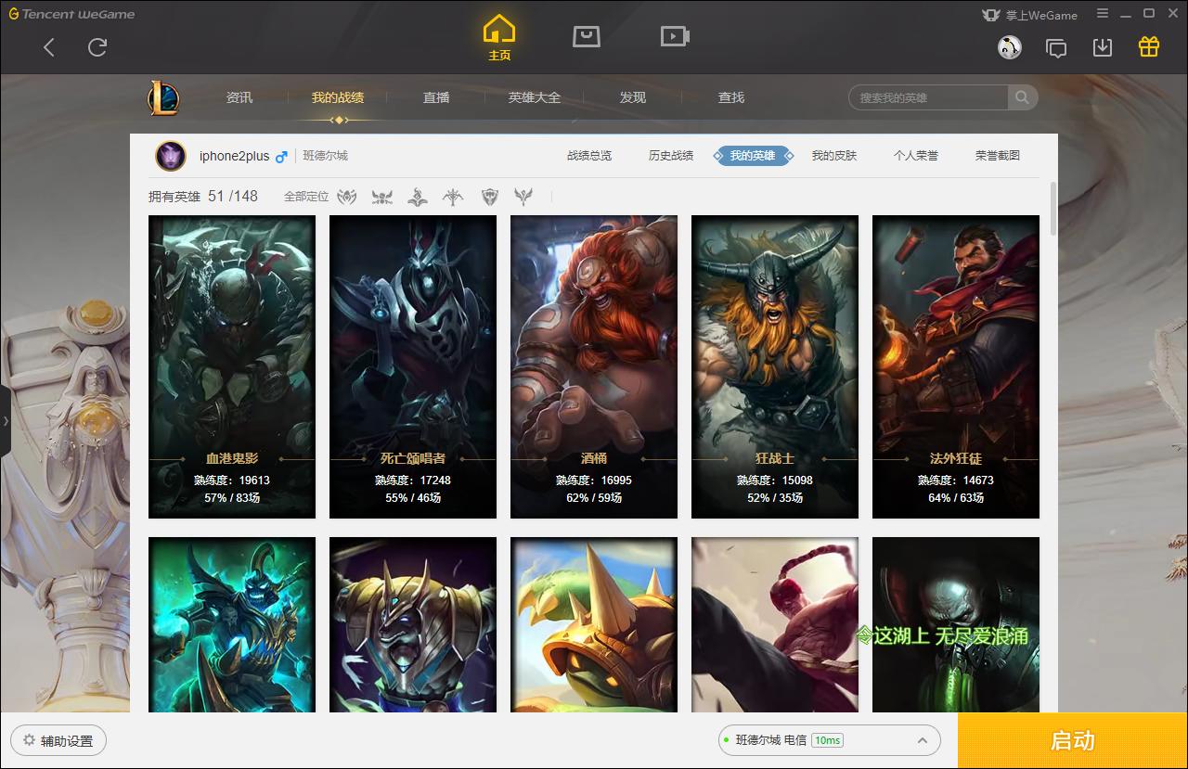The height and width of the screenshot is (769, 1188).
Task: Click the 熟练度：14673 text
Action: tap(956, 481)
